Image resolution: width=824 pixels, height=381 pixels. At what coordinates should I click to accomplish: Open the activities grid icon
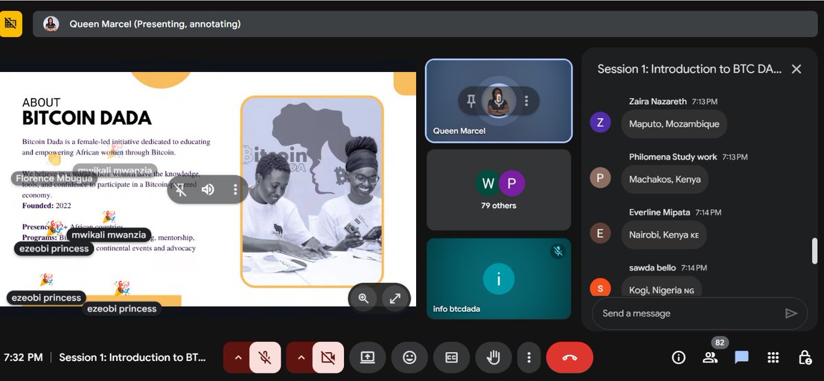coord(773,357)
